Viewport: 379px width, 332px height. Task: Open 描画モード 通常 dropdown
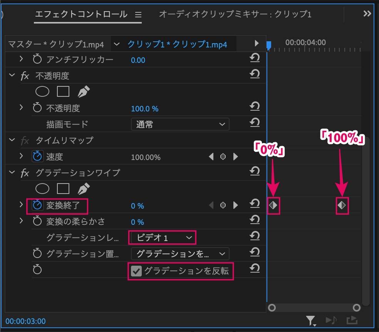[180, 125]
